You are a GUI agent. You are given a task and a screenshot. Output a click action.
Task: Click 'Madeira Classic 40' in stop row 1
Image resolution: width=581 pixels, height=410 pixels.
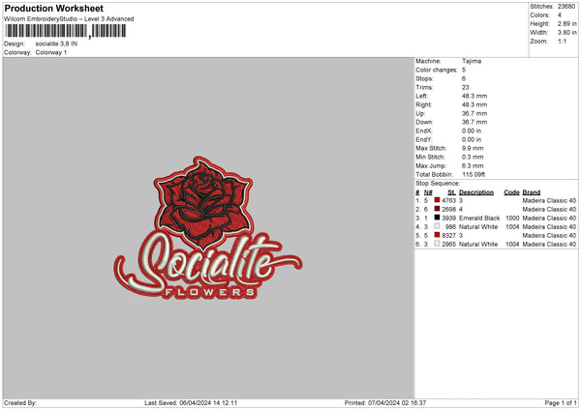point(549,200)
